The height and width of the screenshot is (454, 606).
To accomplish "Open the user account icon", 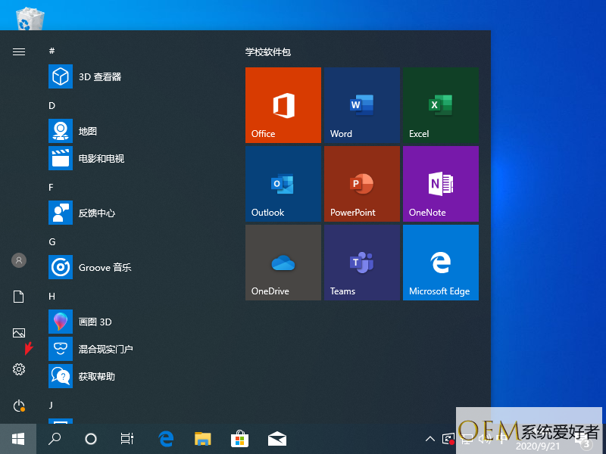I will (19, 260).
